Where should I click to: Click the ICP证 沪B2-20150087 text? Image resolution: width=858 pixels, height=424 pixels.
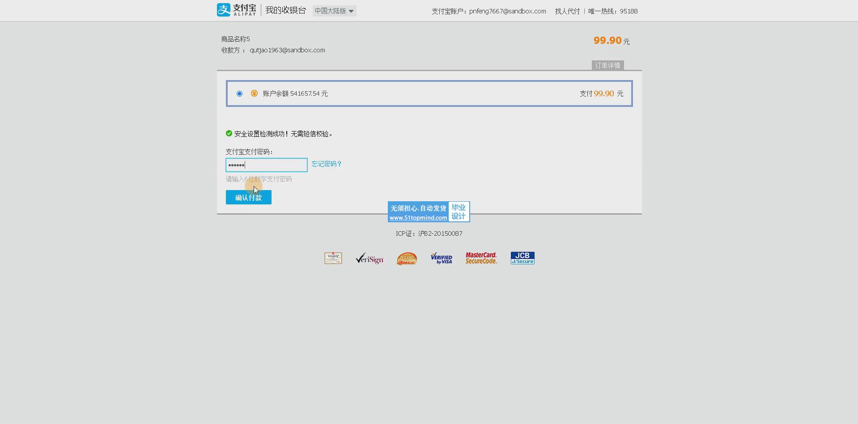coord(429,233)
